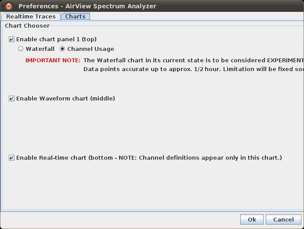Click the 'Channel Usage' option label text

90,49
